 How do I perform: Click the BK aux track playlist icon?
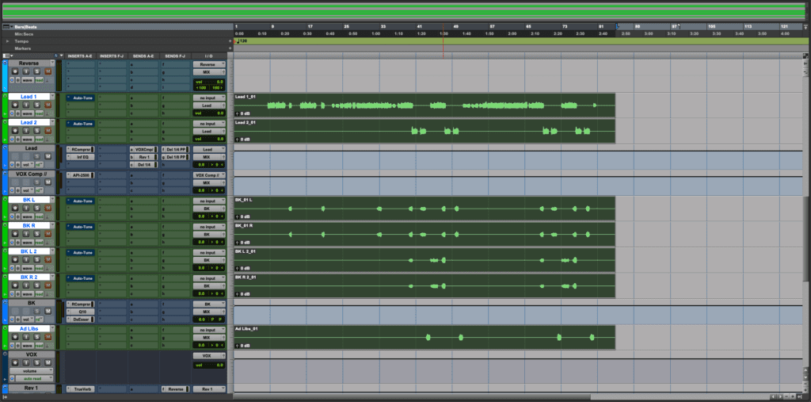point(12,320)
